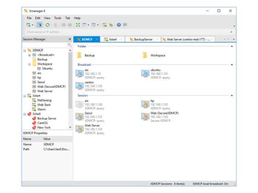
Task: Launch Xstart from the toolbar icon
Action: pyautogui.click(x=105, y=25)
